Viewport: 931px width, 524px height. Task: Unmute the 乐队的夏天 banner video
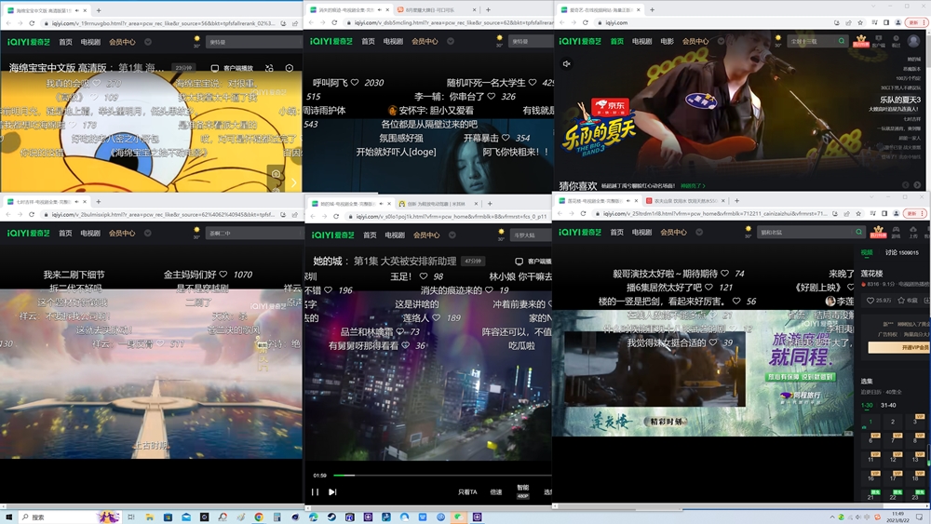click(566, 63)
